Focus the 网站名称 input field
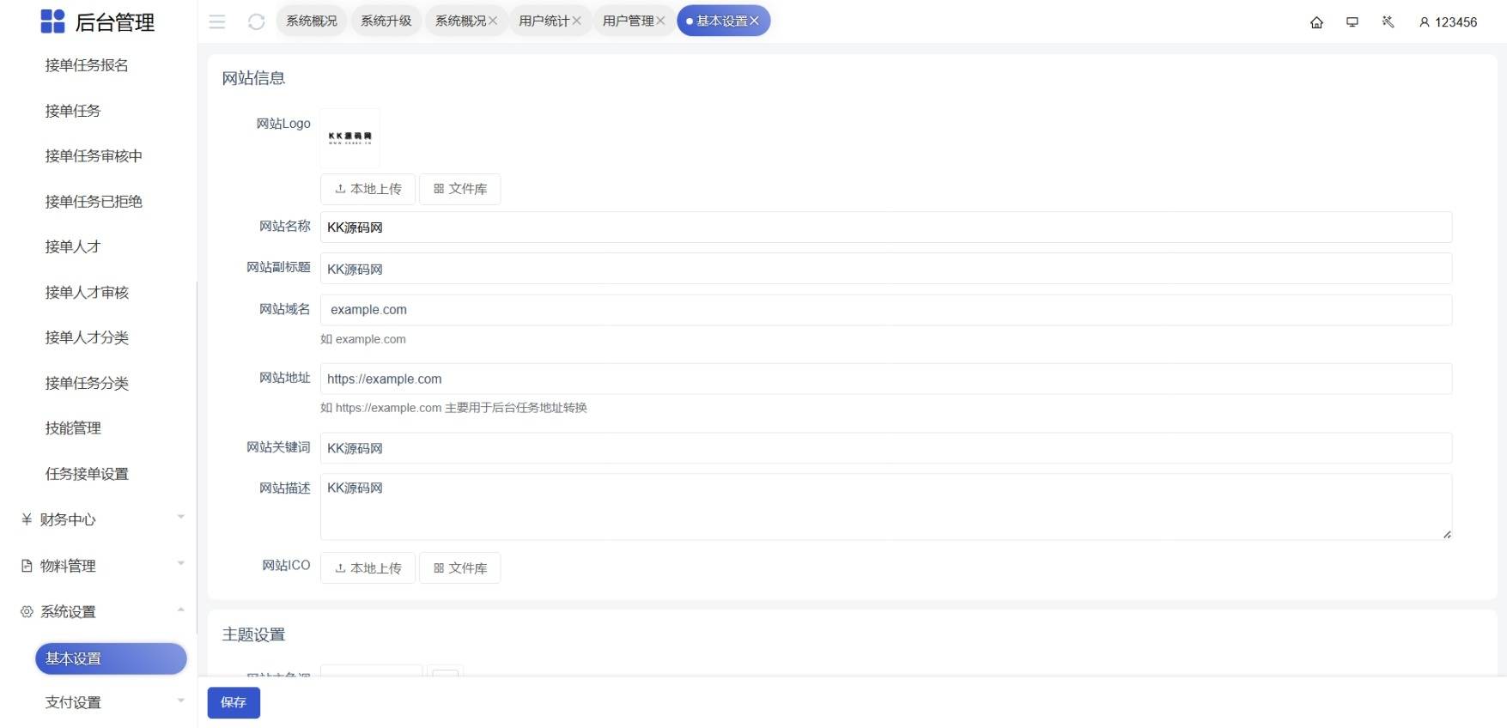This screenshot has height=728, width=1507. 886,227
